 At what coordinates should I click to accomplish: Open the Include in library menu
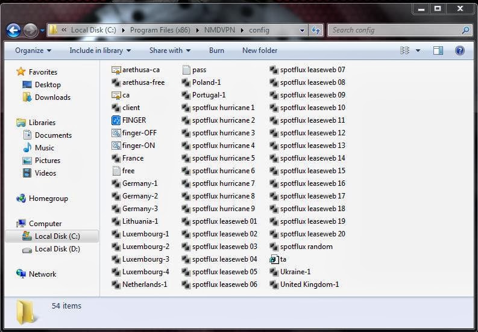click(x=100, y=51)
